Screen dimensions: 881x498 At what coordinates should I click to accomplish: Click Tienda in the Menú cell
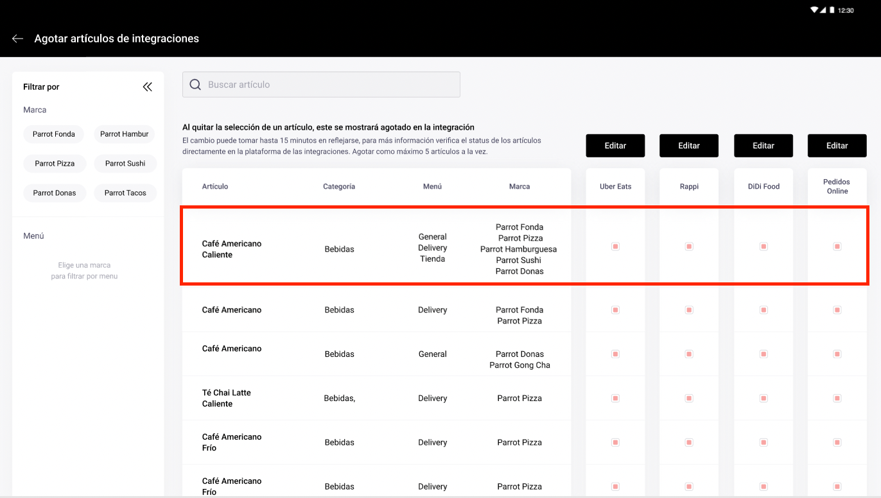[x=433, y=259]
